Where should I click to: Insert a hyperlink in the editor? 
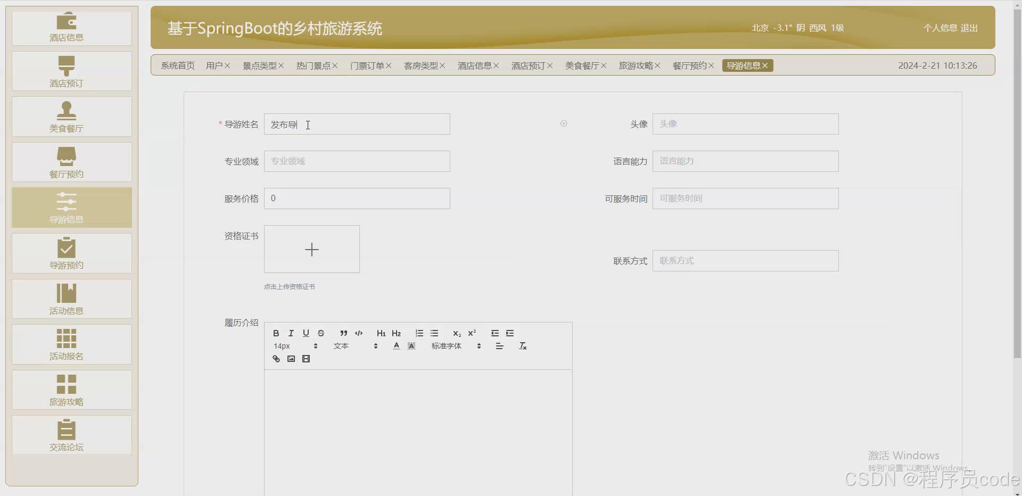pos(276,359)
